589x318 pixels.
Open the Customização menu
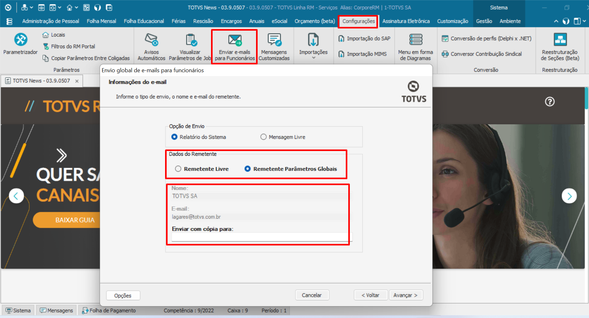point(453,21)
